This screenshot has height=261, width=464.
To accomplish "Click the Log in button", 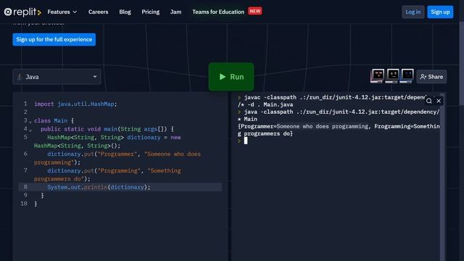I will pos(413,12).
